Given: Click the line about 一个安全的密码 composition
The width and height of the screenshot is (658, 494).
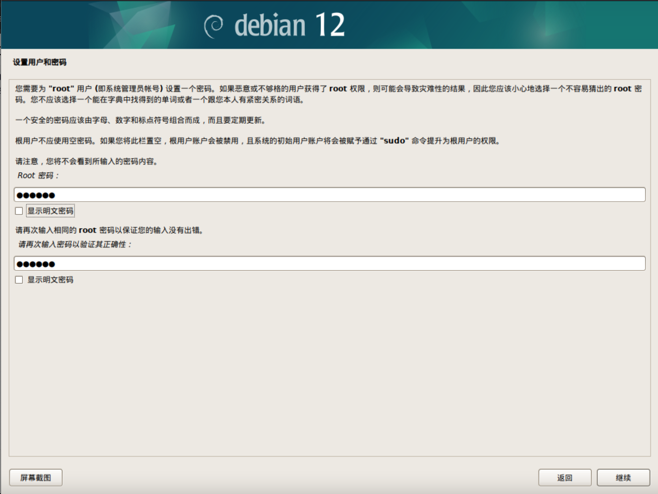Looking at the screenshot, I should (141, 120).
